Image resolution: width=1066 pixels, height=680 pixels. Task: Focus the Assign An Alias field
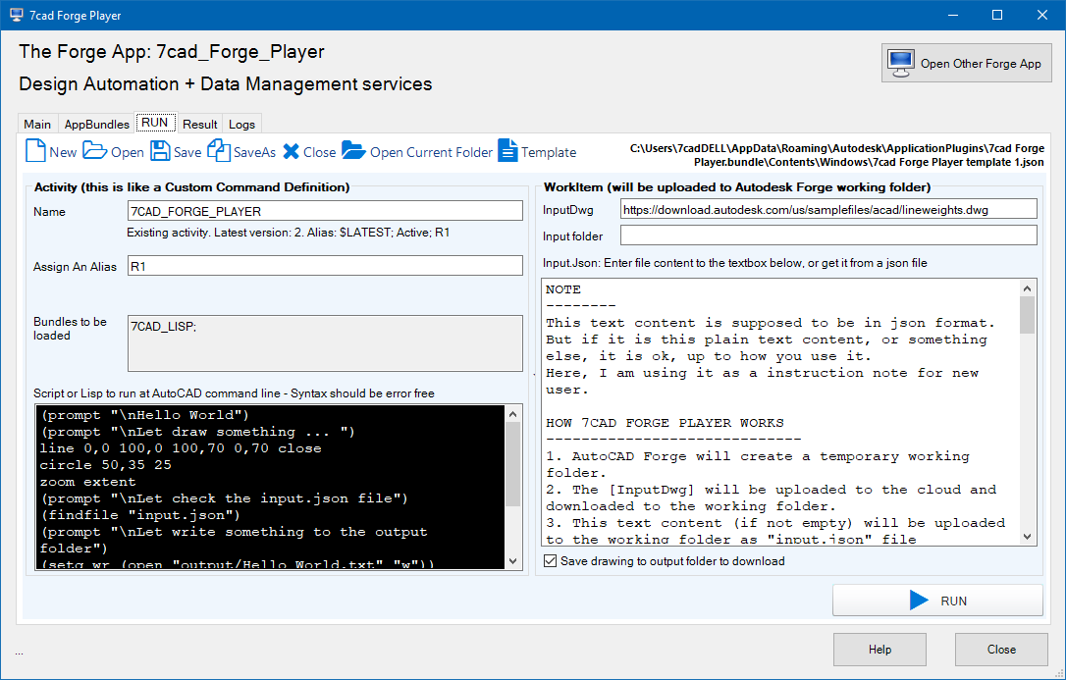[325, 266]
